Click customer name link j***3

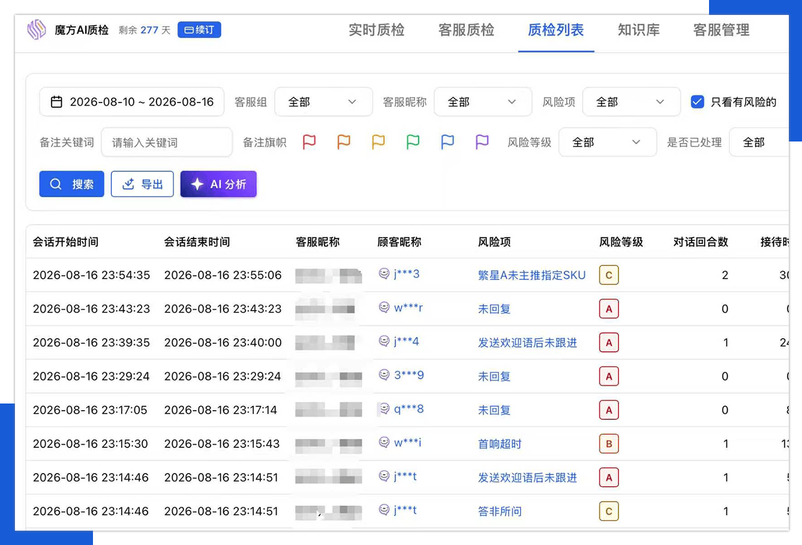click(x=407, y=274)
